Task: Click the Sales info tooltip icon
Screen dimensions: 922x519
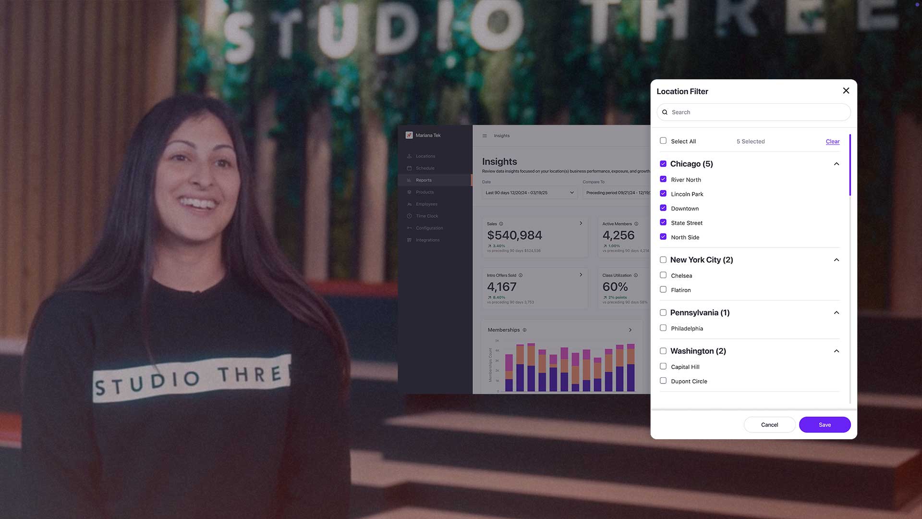Action: pos(501,224)
